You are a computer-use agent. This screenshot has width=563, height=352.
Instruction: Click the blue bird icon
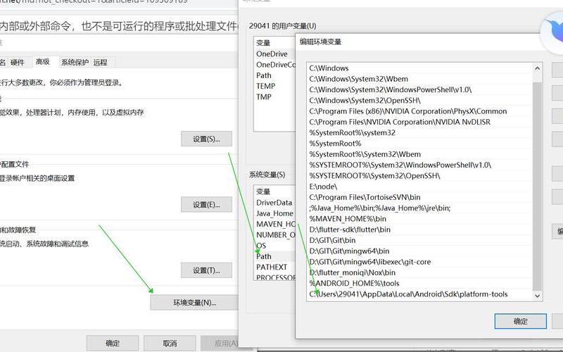click(x=552, y=32)
